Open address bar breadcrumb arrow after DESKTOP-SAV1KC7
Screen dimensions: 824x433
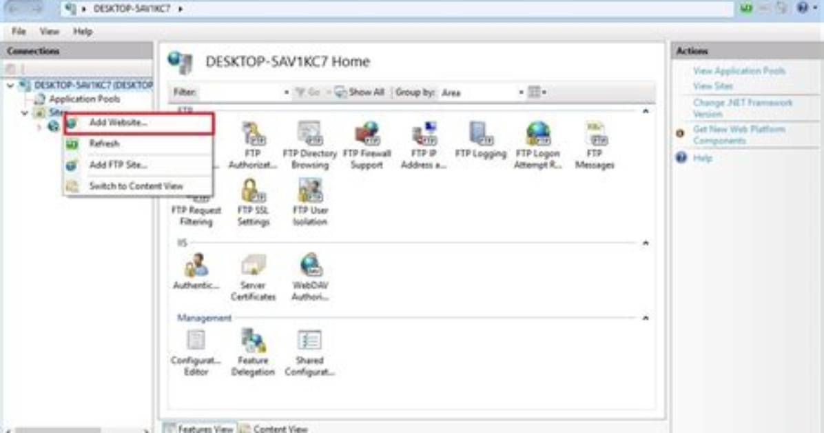click(181, 9)
